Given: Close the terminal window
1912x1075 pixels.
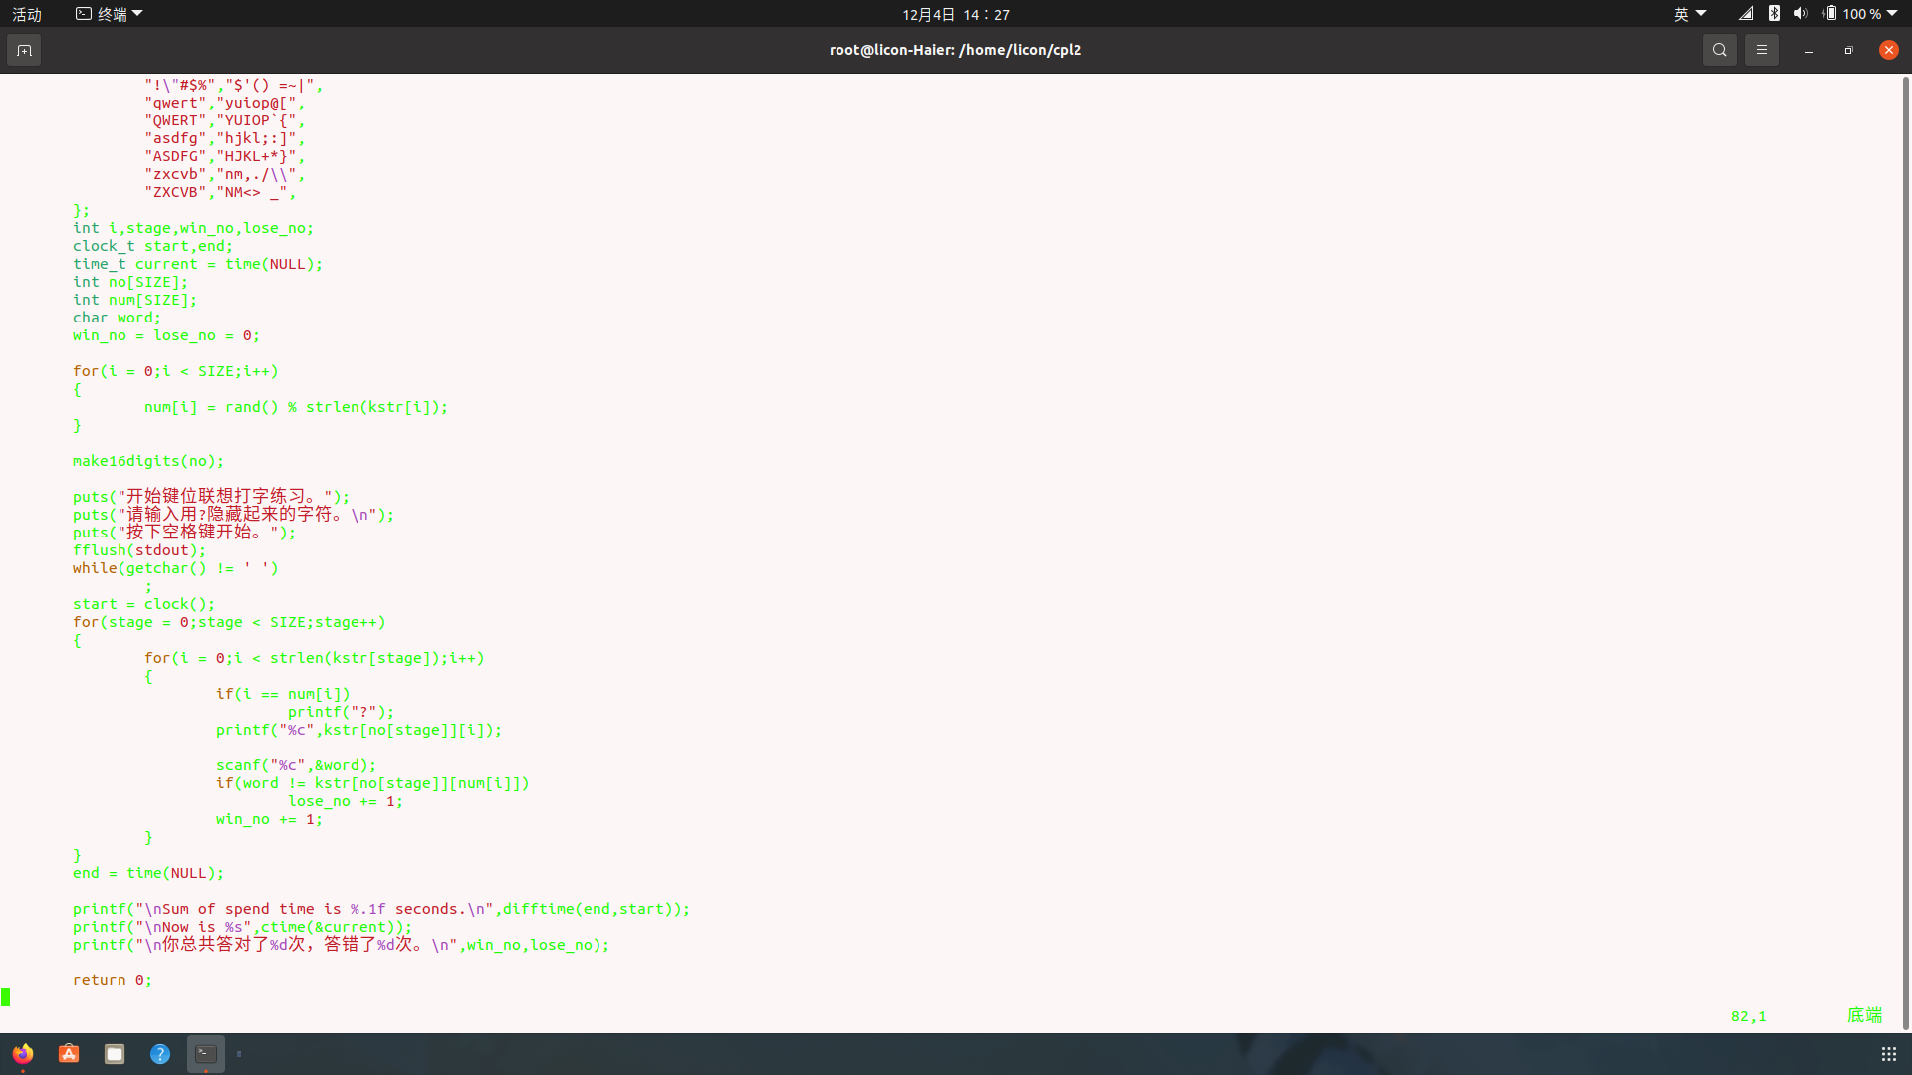Looking at the screenshot, I should tap(1888, 50).
